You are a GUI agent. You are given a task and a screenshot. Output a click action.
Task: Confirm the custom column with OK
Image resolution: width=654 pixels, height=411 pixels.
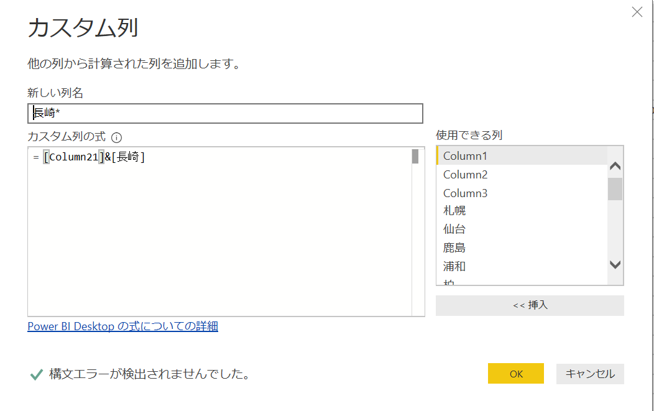516,373
